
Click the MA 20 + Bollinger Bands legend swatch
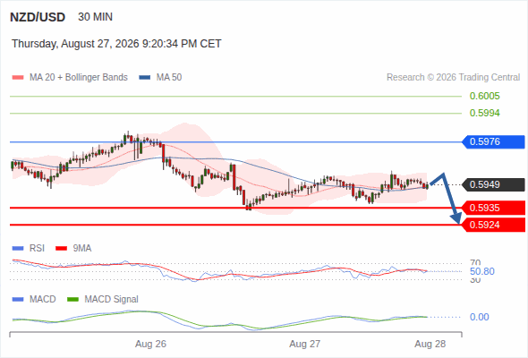pos(18,78)
